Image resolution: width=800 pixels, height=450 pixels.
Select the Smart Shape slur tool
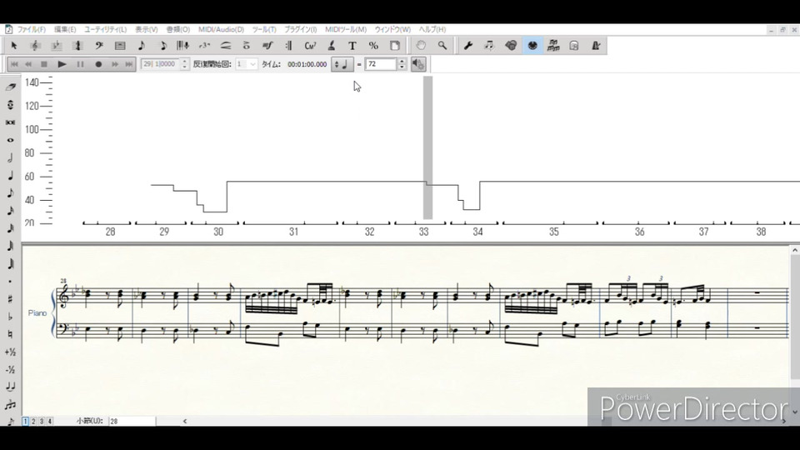225,46
